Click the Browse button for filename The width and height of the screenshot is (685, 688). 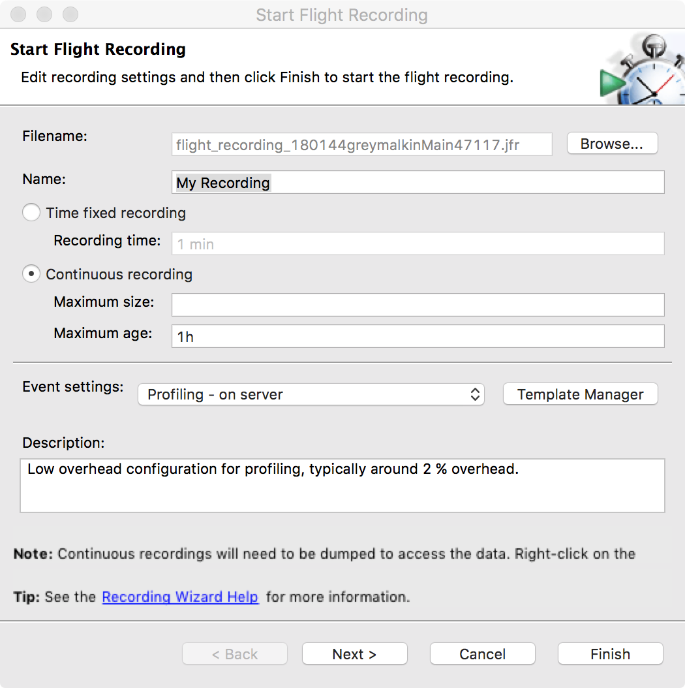click(612, 144)
